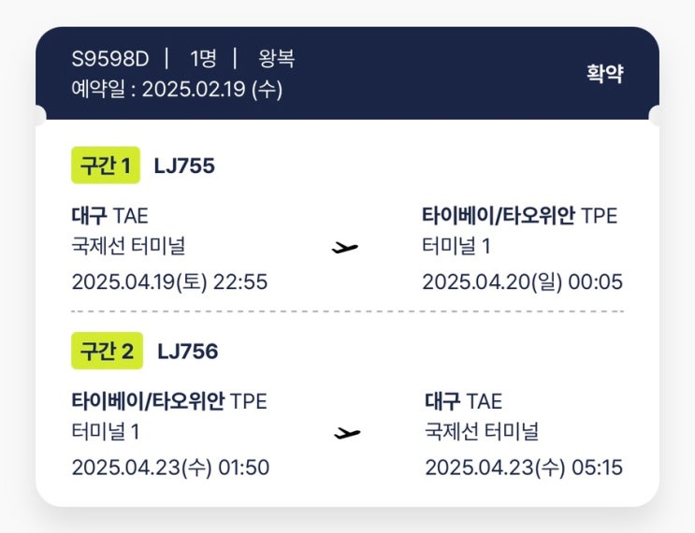Click the 1명 passenger count
695x533 pixels.
click(203, 59)
